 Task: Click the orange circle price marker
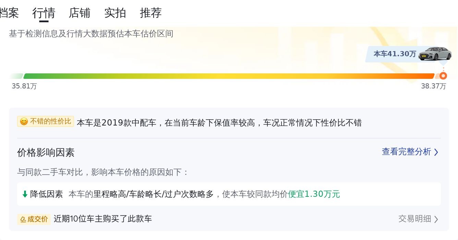click(x=443, y=76)
